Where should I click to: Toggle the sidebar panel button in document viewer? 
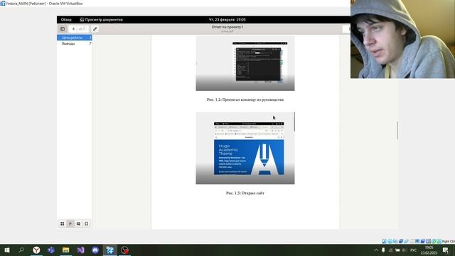pos(63,28)
